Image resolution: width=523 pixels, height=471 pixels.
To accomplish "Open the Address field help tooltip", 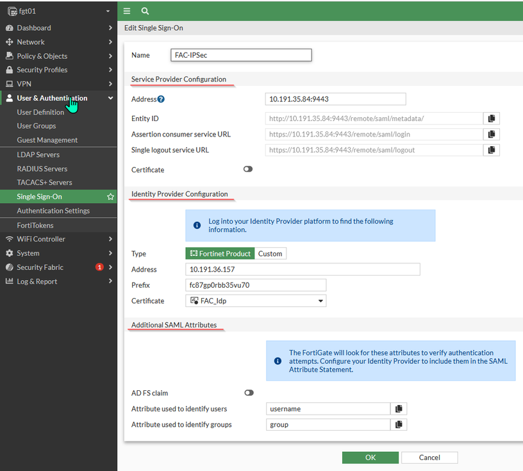I will (160, 99).
